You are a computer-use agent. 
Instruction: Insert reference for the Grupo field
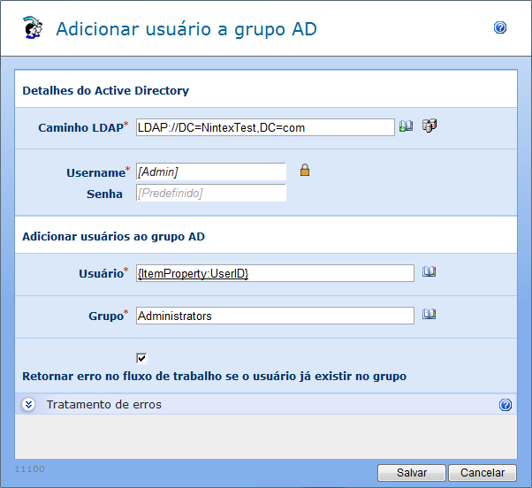coord(429,314)
